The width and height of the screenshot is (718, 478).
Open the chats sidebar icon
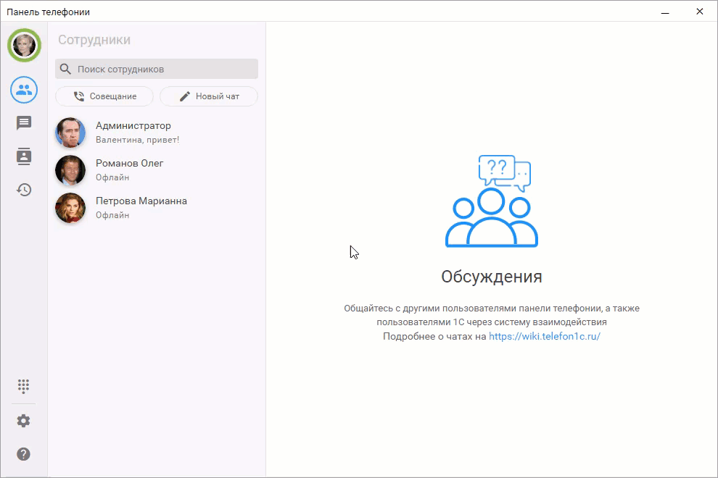click(24, 123)
